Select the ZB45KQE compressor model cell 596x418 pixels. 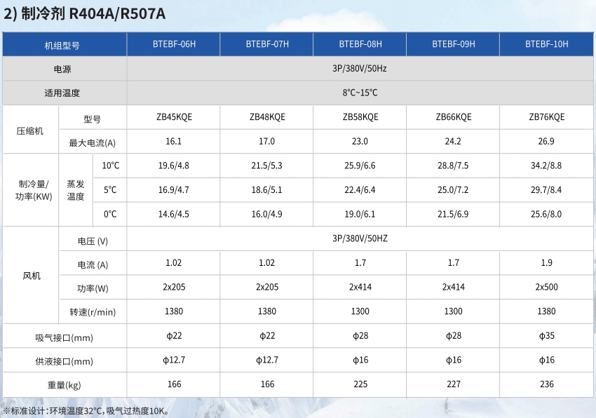173,117
